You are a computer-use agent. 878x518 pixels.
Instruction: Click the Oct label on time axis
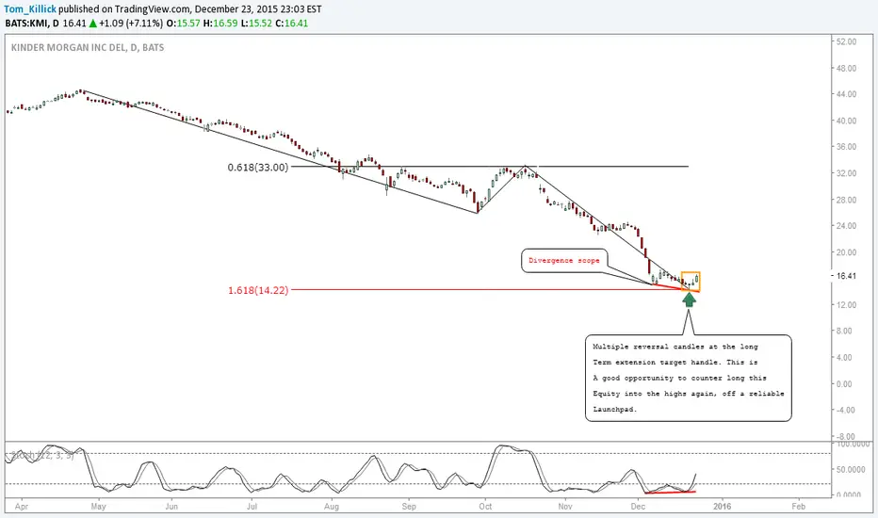(x=485, y=507)
